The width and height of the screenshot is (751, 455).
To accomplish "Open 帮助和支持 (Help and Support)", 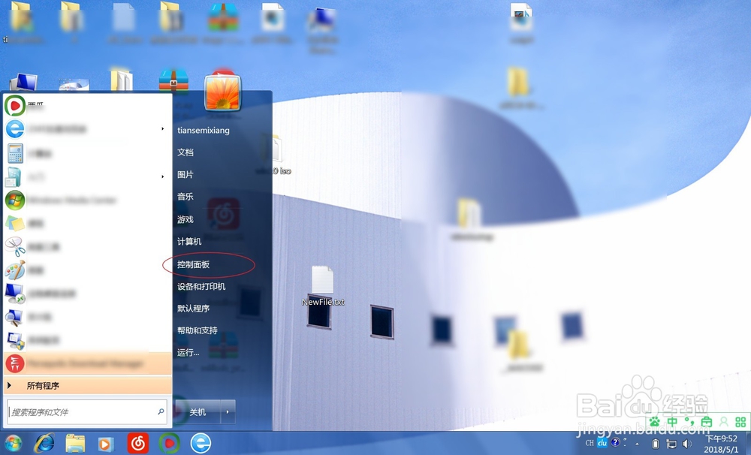I will 198,330.
